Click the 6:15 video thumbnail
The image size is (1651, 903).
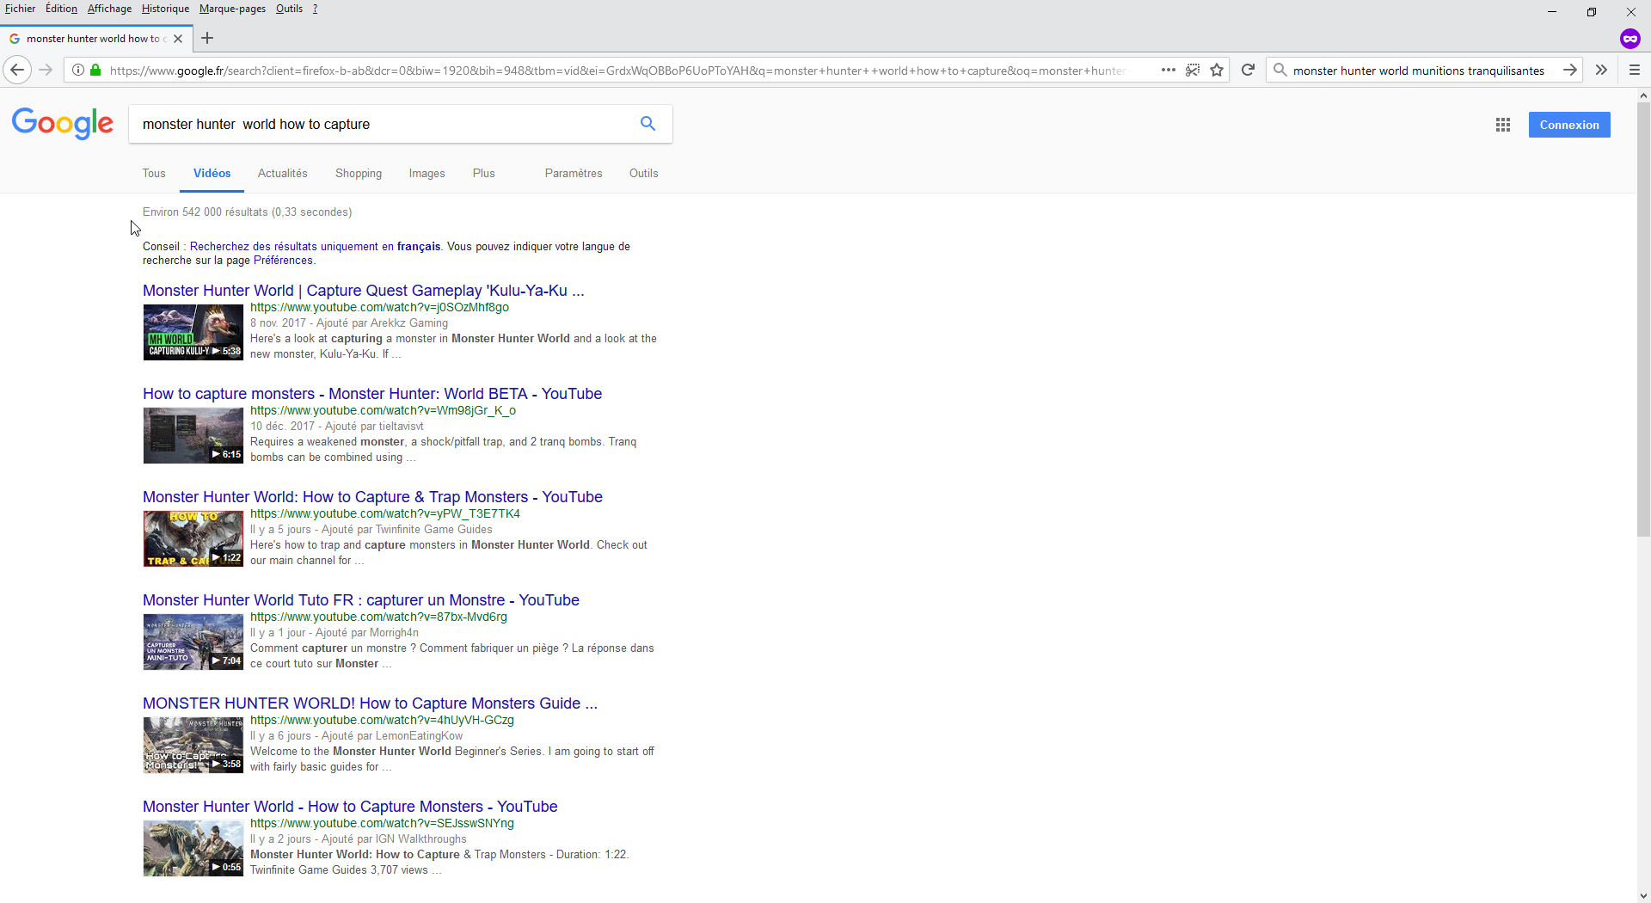tap(193, 435)
